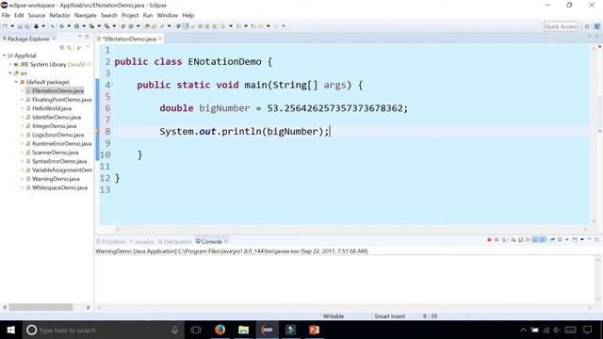The height and width of the screenshot is (339, 603).
Task: Select IntegerDemo.java in Package Explorer
Action: pyautogui.click(x=54, y=126)
